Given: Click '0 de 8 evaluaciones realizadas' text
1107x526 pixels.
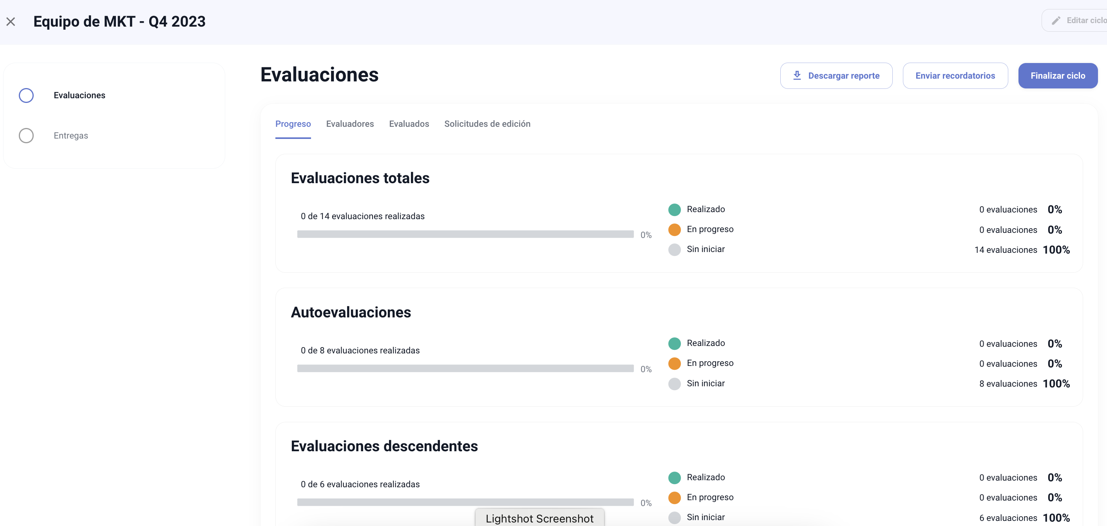Looking at the screenshot, I should 360,350.
